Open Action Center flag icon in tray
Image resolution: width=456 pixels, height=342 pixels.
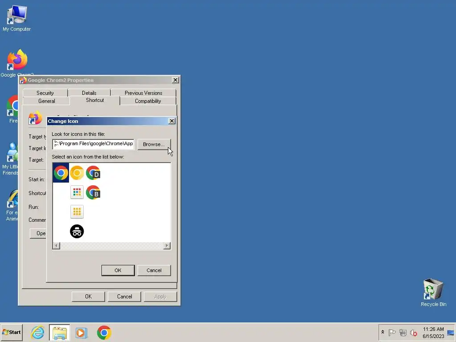tap(392, 332)
